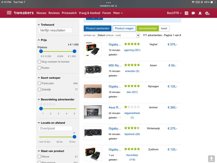This screenshot has width=217, height=163.
Task: Click the advertiser rating slider handle
Action: 41,108
